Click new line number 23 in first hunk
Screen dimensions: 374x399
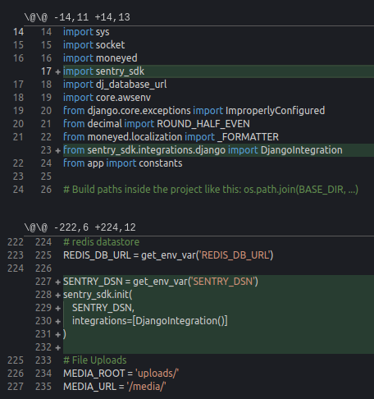[x=46, y=150]
